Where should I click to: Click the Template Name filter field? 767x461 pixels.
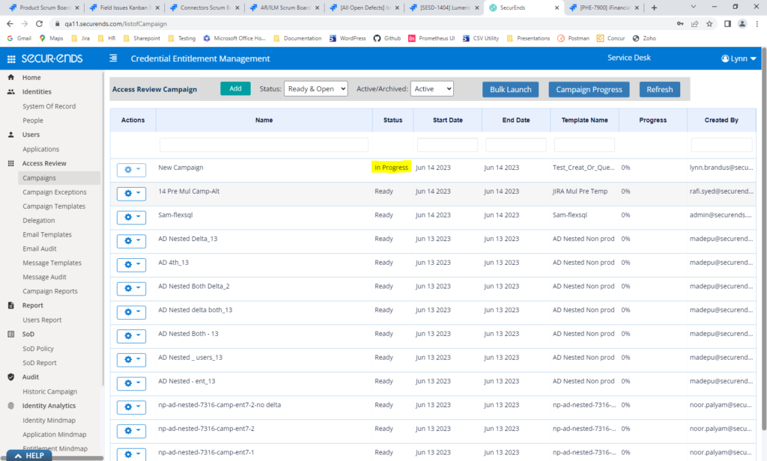pyautogui.click(x=584, y=144)
